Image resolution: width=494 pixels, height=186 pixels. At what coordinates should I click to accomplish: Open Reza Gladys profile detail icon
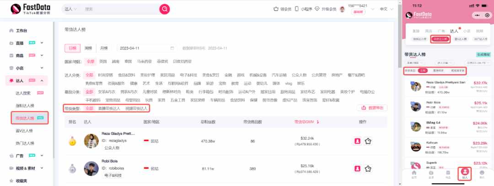[357, 141]
